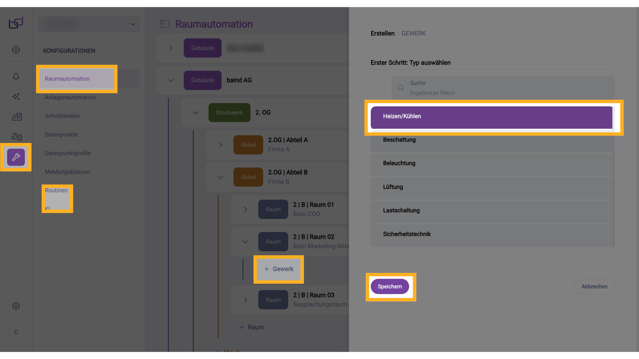Screen dimensions: 639x359
Task: Select Raumautomation in the configuration menu
Action: 67,79
